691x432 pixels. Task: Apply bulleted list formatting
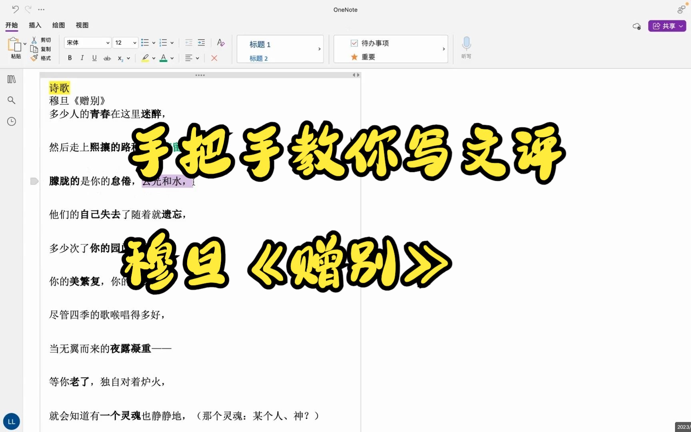point(145,42)
